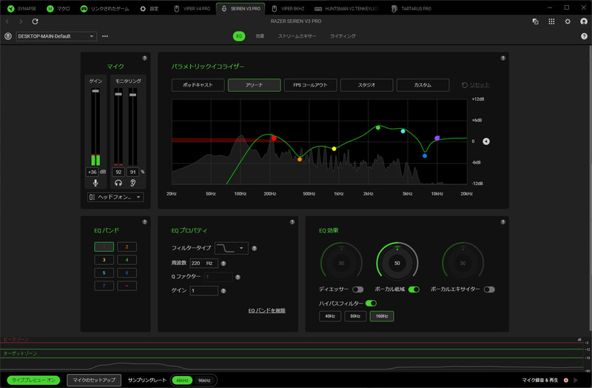This screenshot has height=388, width=592.
Task: Open help for the EQ バンド panel
Action: click(x=144, y=222)
